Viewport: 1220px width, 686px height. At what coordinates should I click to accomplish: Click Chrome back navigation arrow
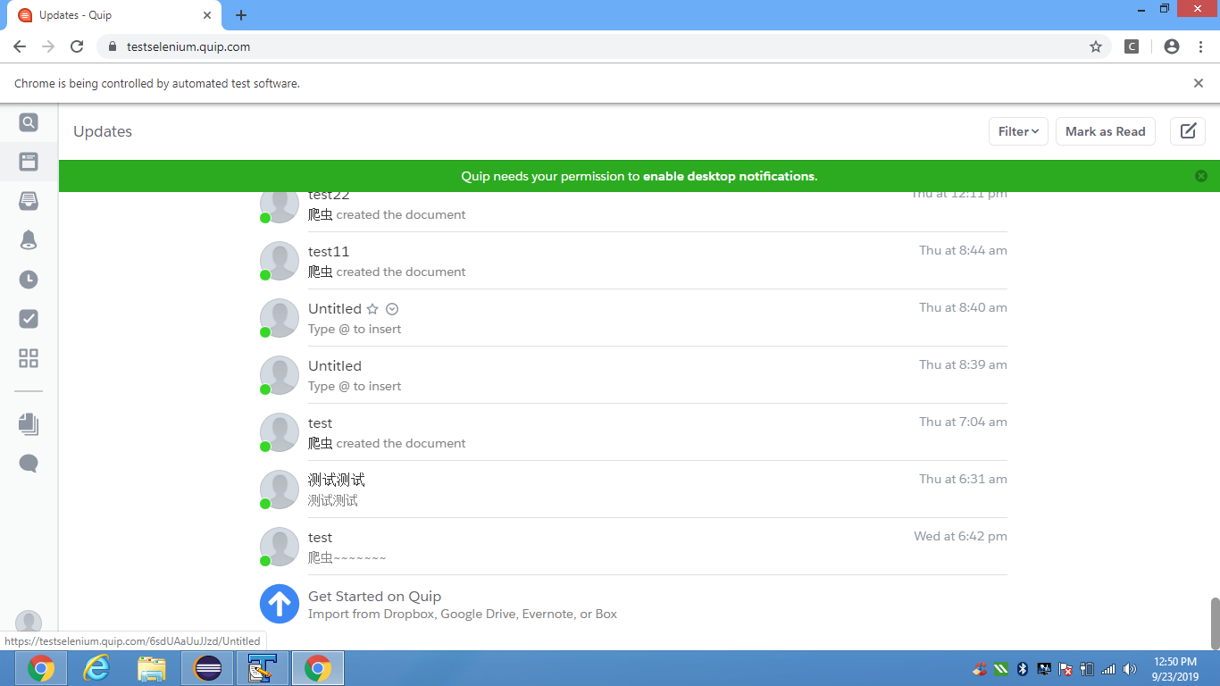coord(20,46)
